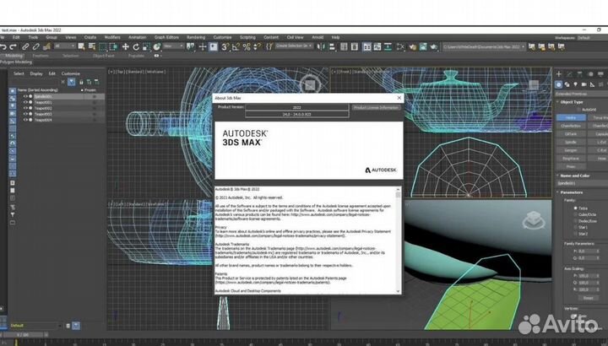Open the Workspaces Default dropdown
The width and height of the screenshot is (608, 346).
point(592,38)
